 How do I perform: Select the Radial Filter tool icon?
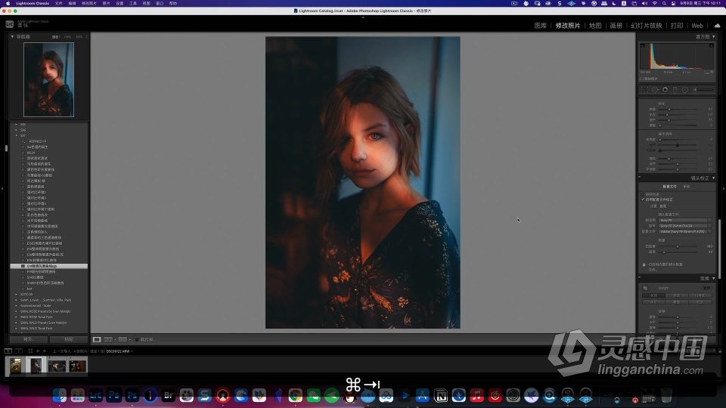(685, 90)
